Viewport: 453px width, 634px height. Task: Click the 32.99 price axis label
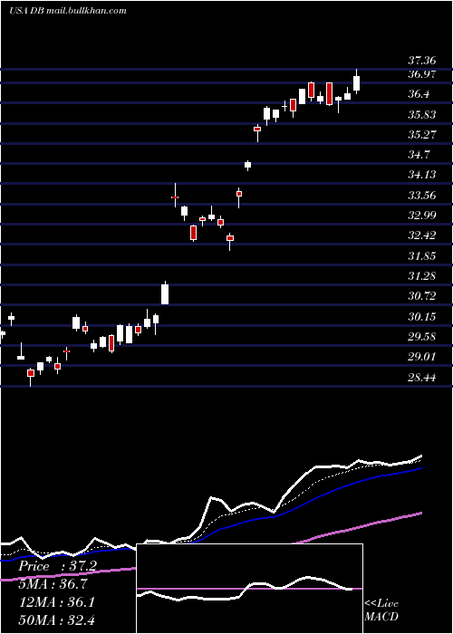[x=422, y=216]
